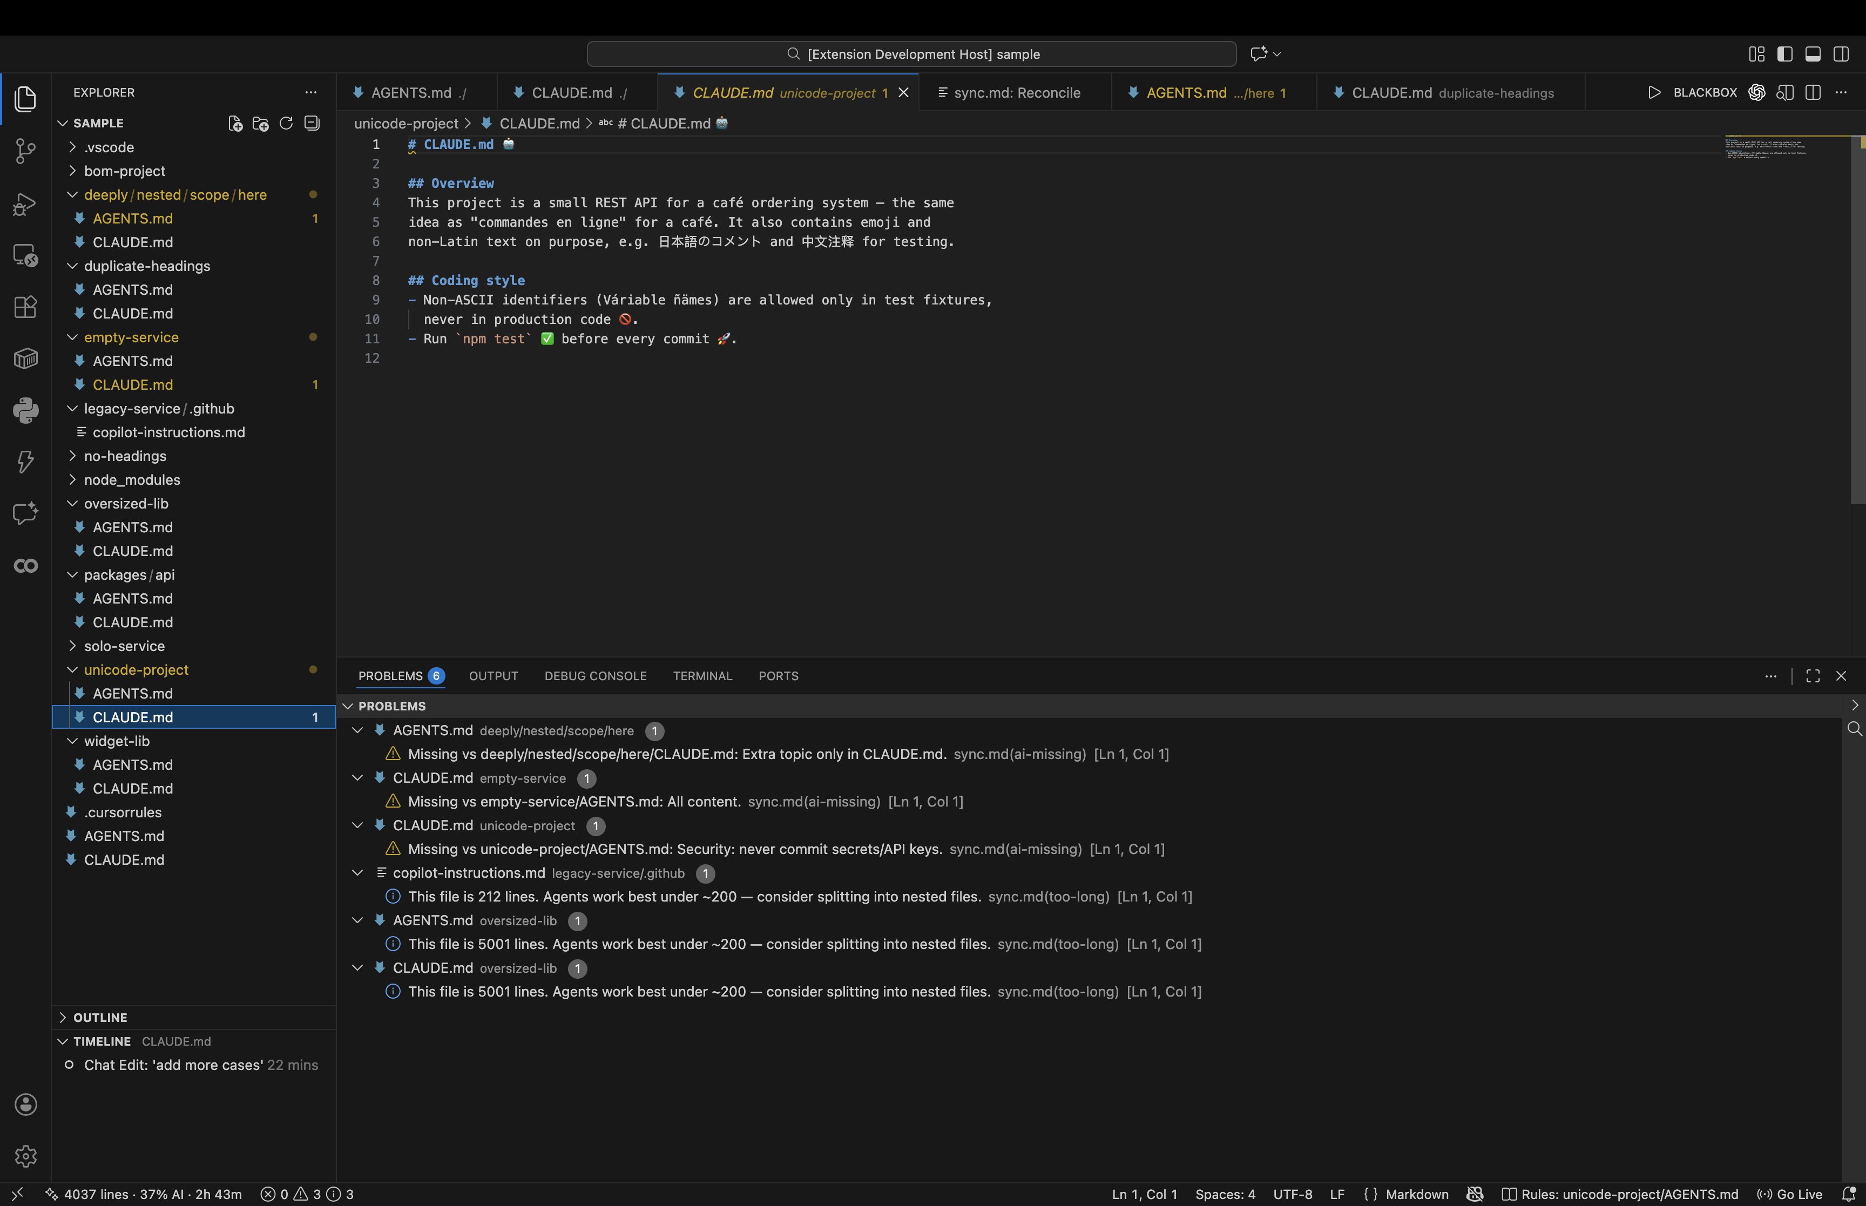Open the Accounts menu icon
1866x1206 pixels.
pyautogui.click(x=25, y=1104)
